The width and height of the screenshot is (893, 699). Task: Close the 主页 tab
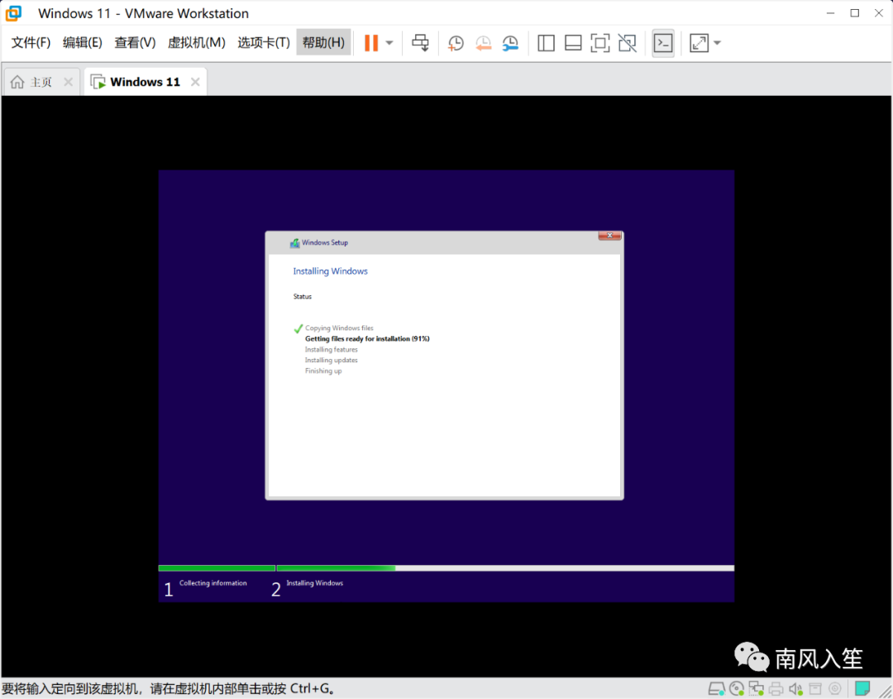tap(69, 82)
